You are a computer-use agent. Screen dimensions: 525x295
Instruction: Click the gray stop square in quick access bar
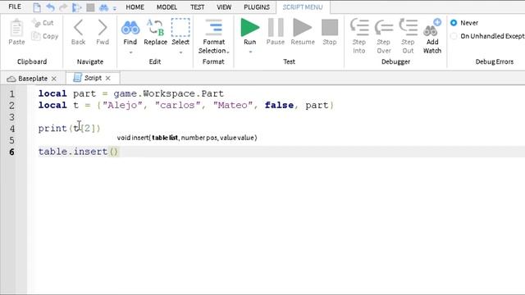click(90, 7)
